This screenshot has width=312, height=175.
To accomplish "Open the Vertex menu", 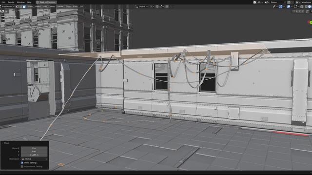I will 60,6.
